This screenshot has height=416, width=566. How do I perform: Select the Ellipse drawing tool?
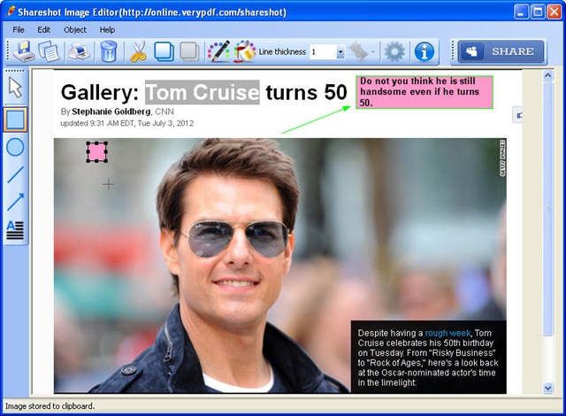[15, 147]
